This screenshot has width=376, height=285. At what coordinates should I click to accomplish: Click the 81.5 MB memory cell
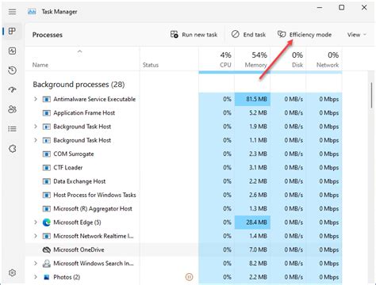(252, 99)
